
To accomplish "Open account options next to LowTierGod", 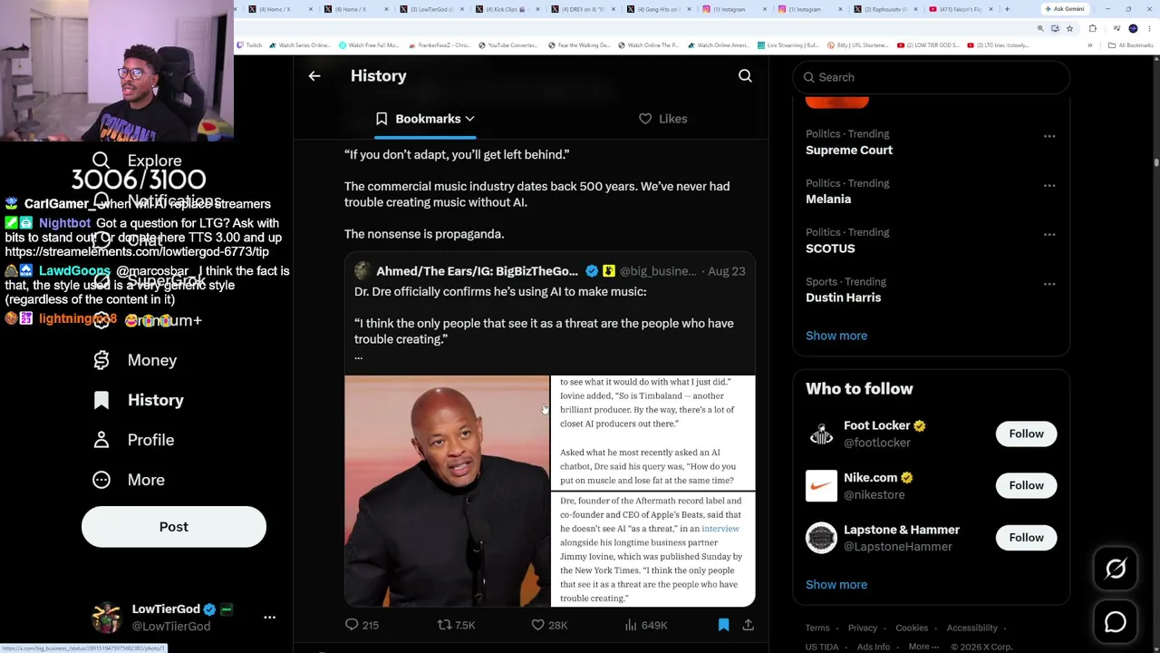I will [x=269, y=618].
